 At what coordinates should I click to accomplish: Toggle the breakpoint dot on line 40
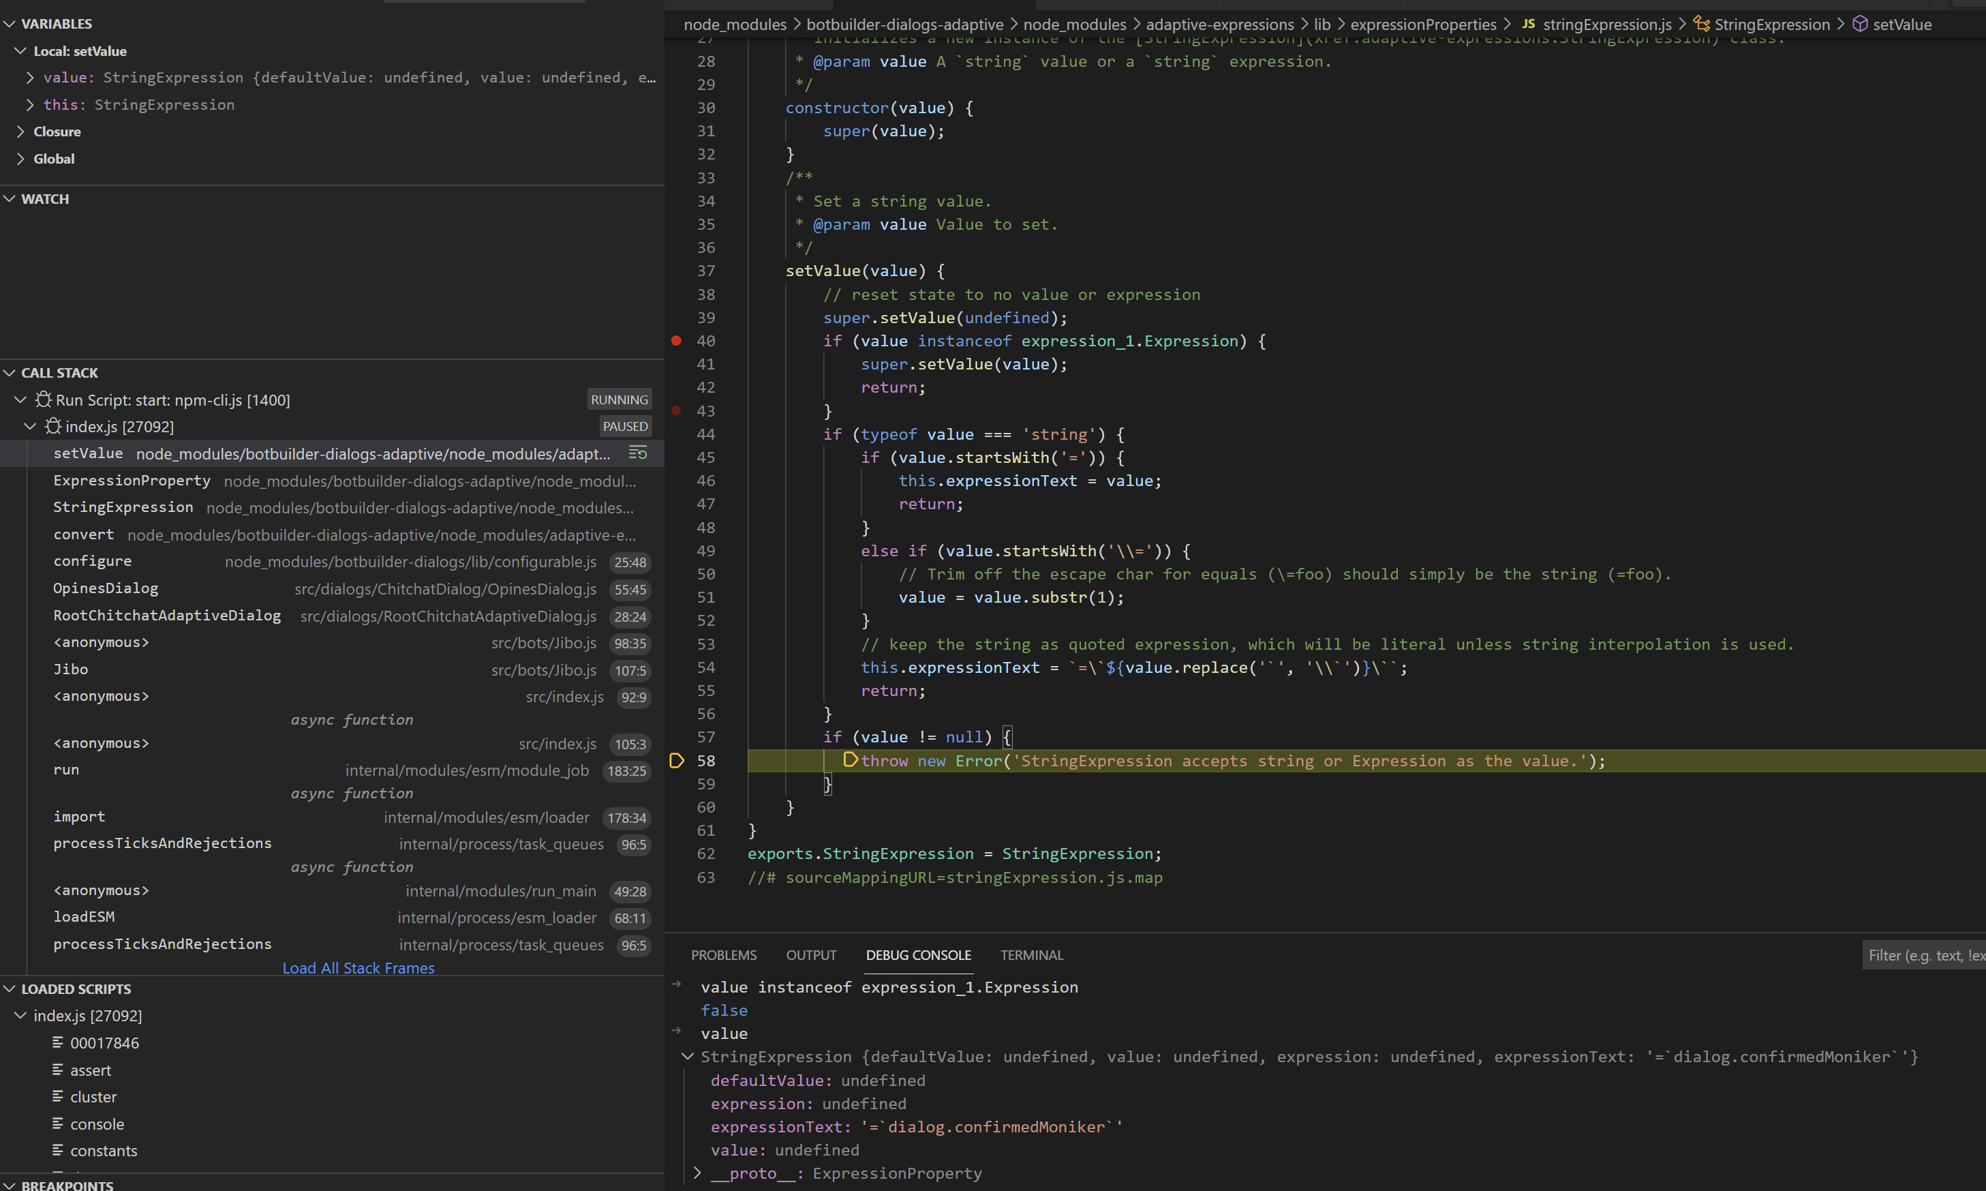[676, 341]
